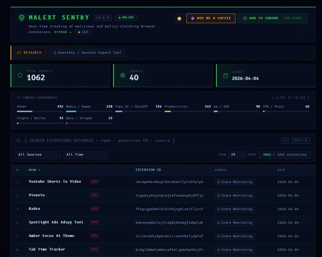
Task: Open the GitHub link in the header description
Action: [61, 32]
